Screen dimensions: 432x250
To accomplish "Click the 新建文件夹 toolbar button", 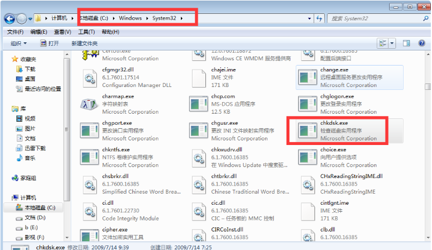I will click(x=85, y=44).
